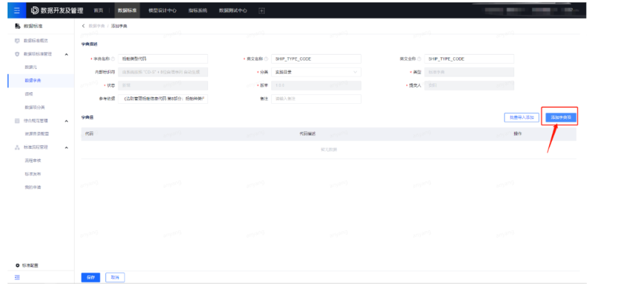Click the 备注 input field
The height and width of the screenshot is (287, 636).
pos(316,99)
